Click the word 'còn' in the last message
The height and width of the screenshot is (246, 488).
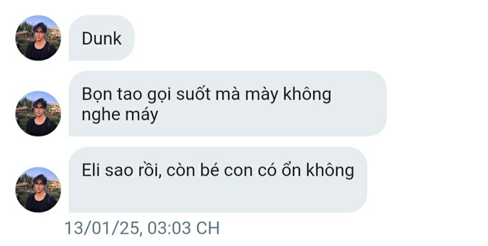pos(181,170)
